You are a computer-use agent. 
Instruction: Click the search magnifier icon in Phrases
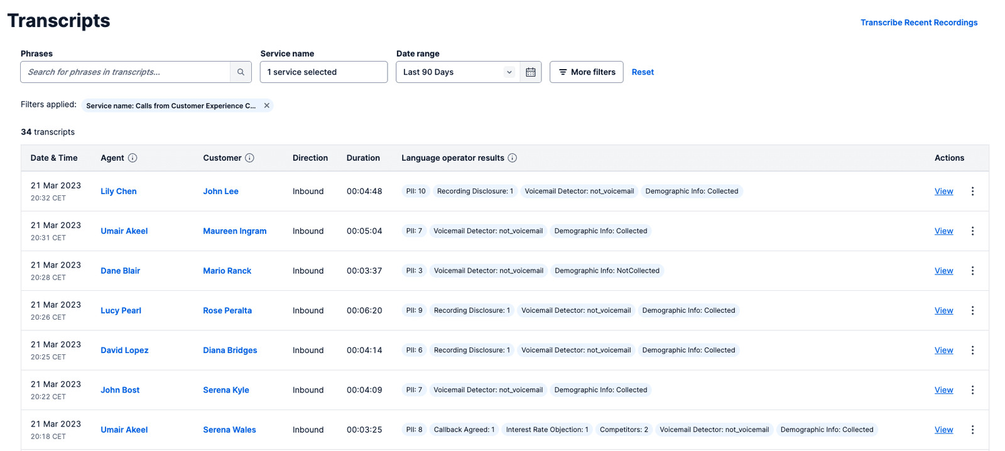coord(241,72)
